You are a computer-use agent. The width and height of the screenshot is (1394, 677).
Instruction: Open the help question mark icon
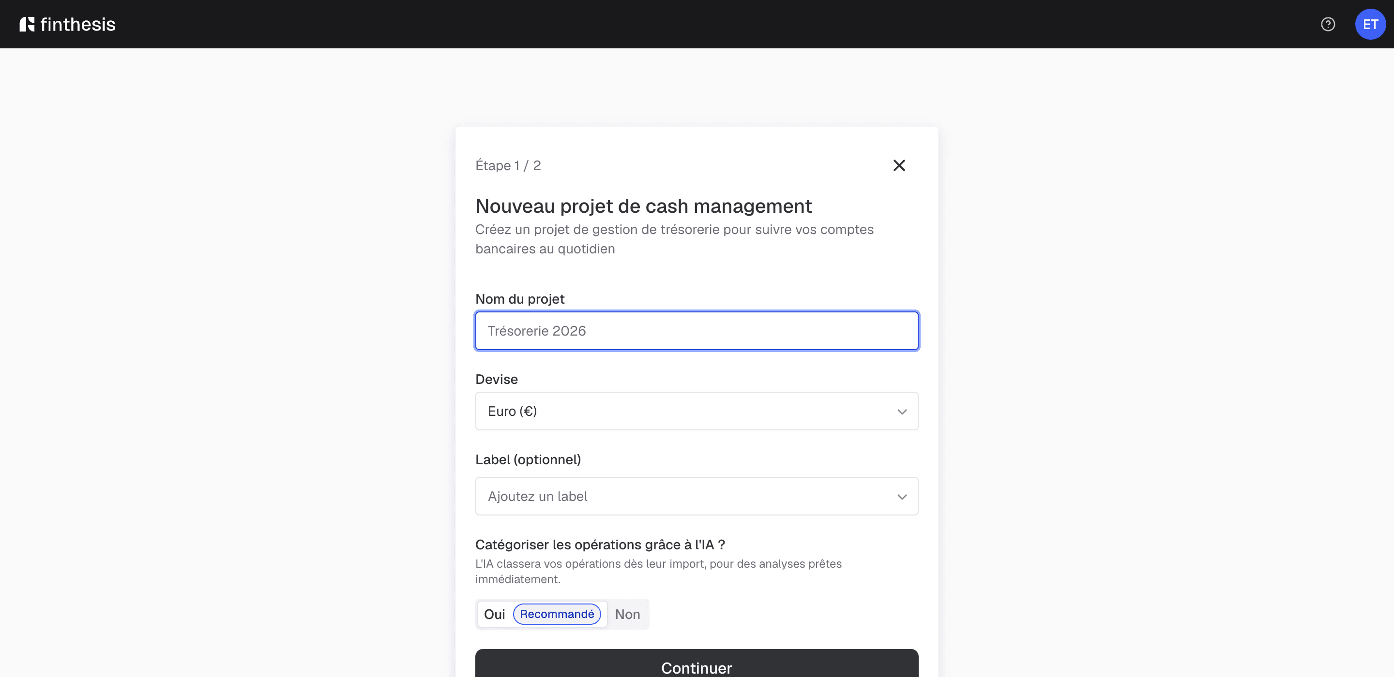1327,24
